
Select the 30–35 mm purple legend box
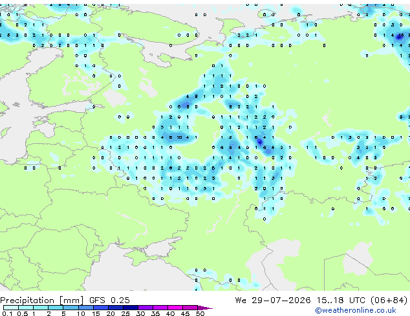pos(145,308)
